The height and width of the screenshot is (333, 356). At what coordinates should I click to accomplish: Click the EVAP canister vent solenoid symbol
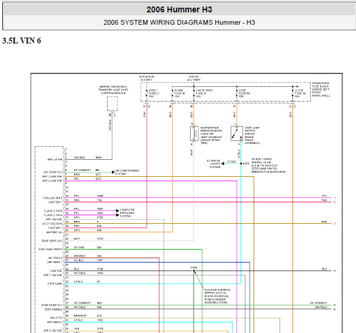click(192, 134)
